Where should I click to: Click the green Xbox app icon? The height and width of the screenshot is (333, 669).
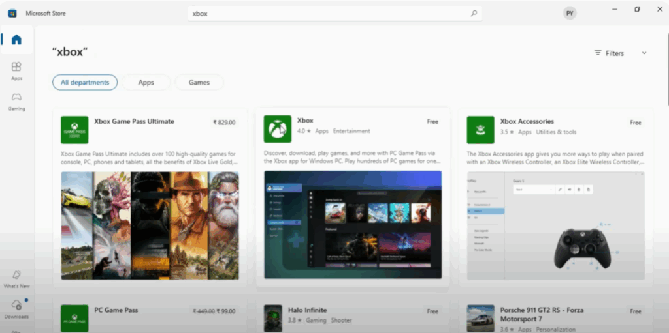(277, 129)
